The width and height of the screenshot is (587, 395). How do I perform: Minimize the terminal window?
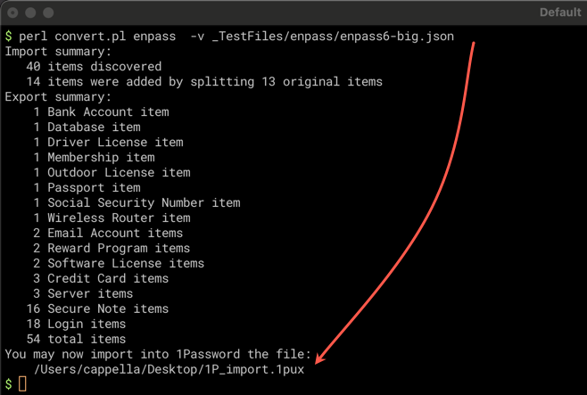29,13
